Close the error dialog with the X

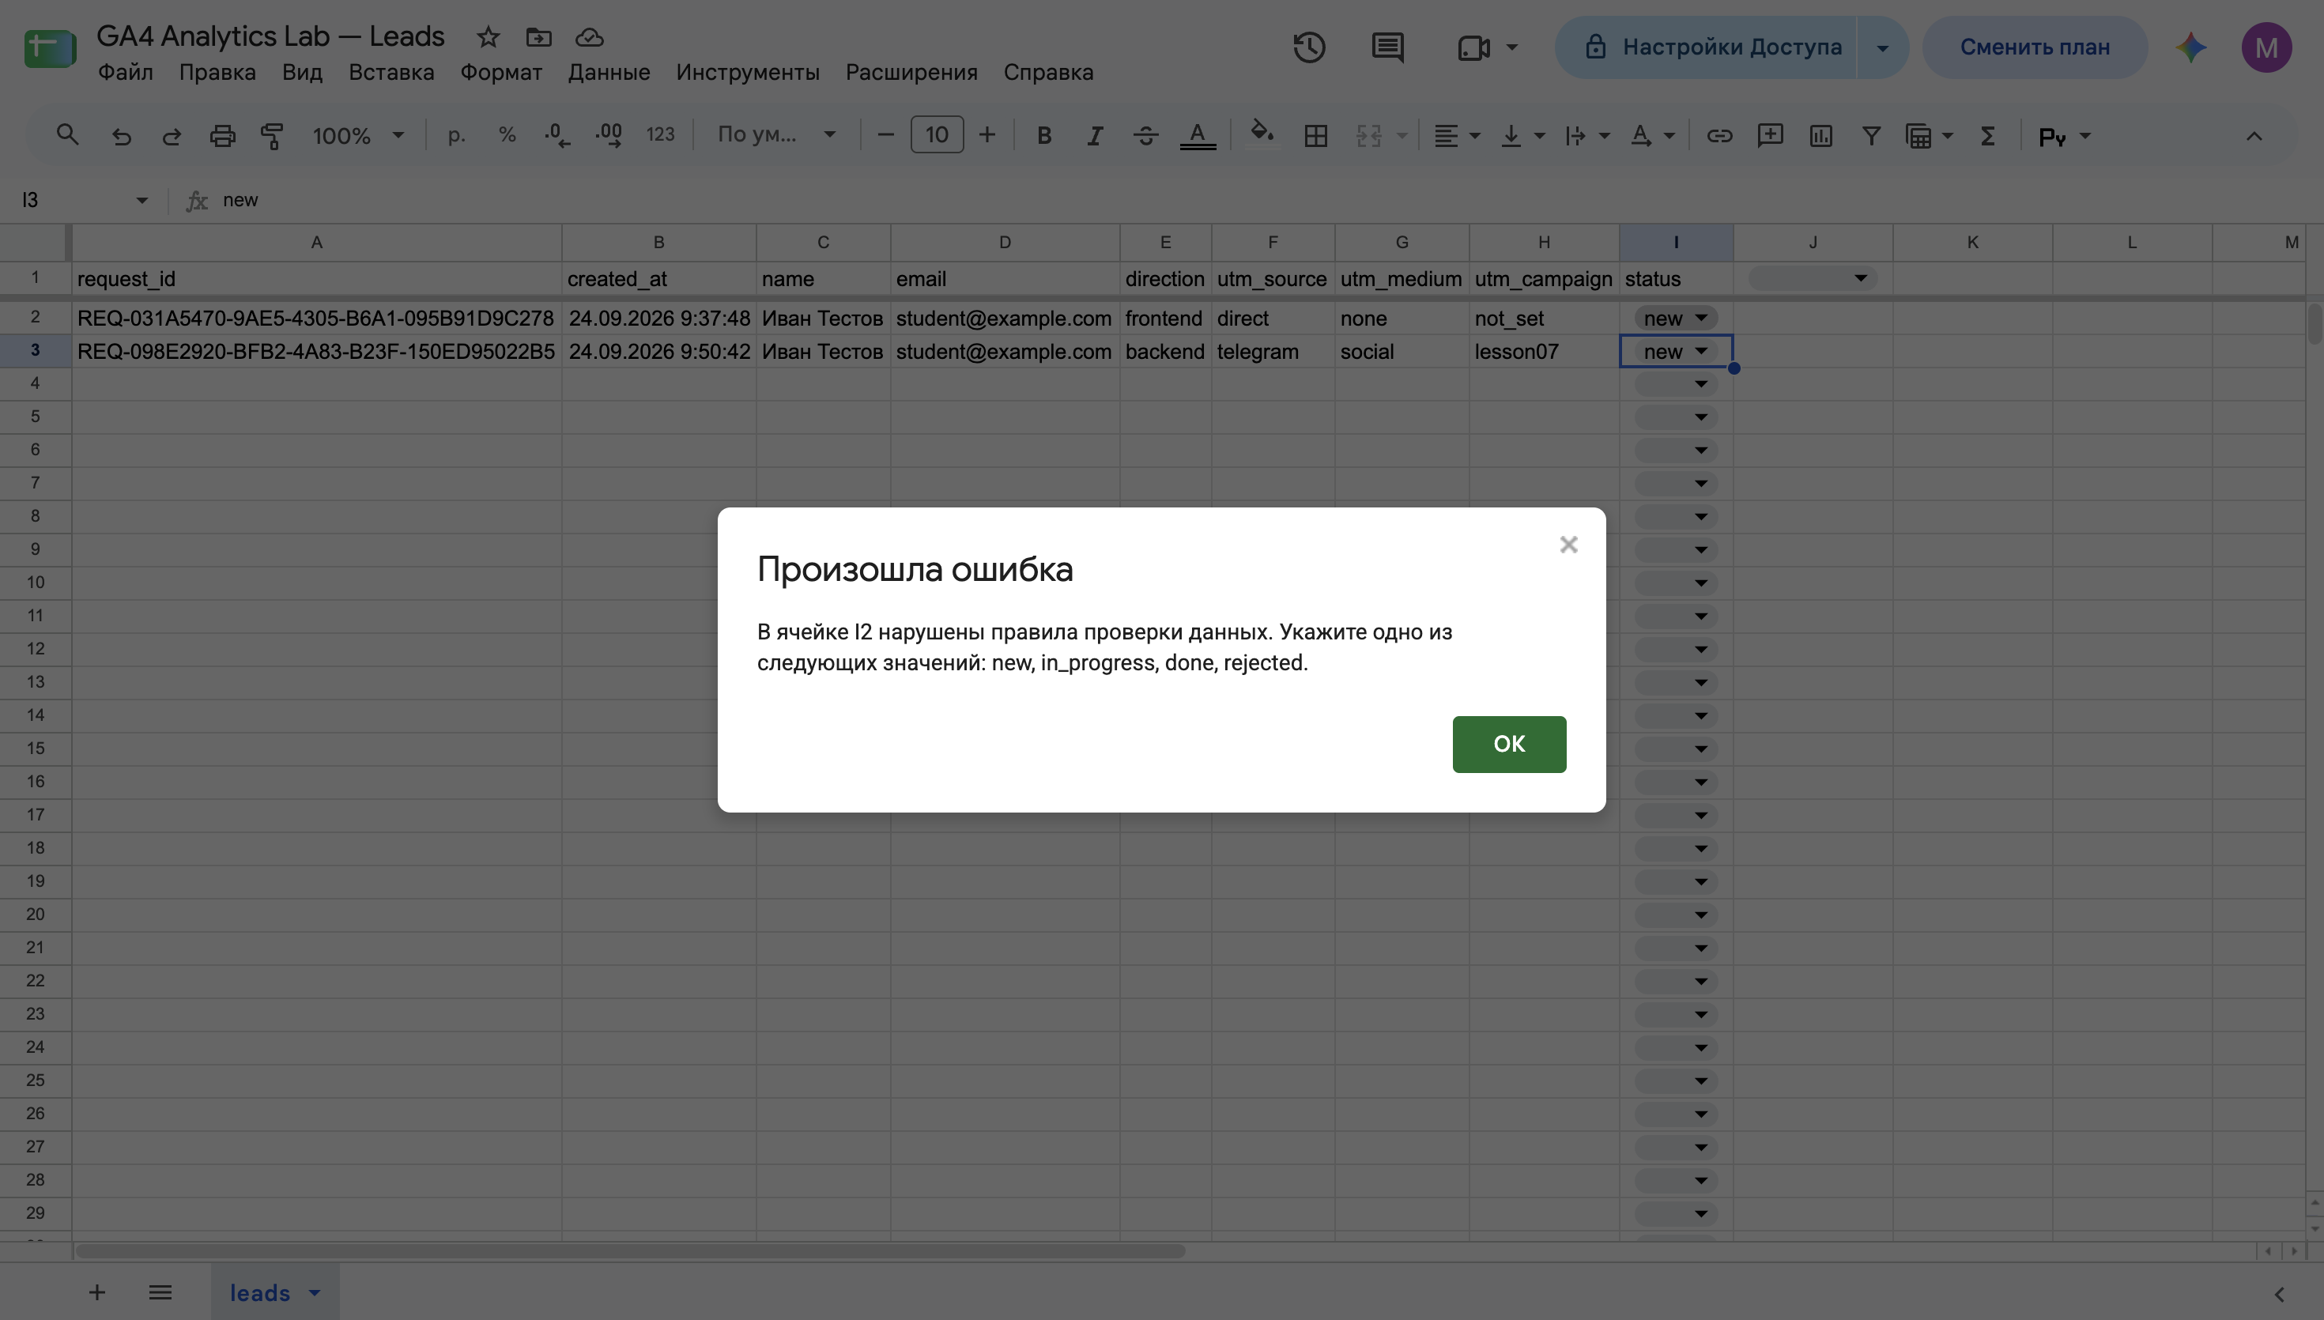(1568, 544)
